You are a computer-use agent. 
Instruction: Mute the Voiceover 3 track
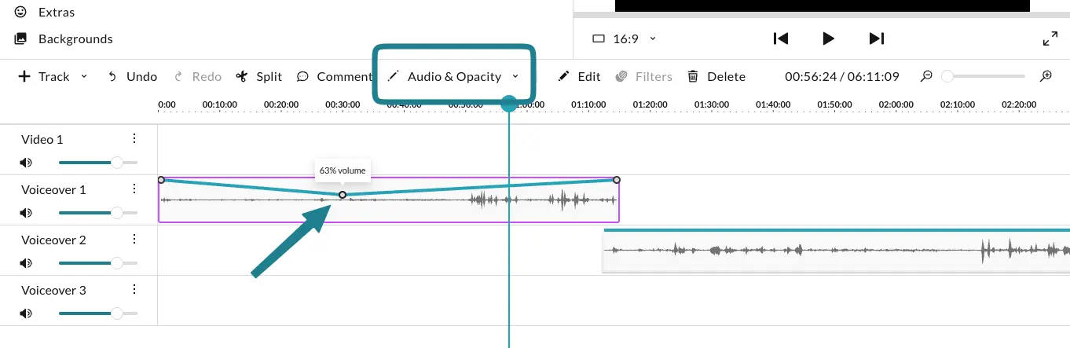[x=26, y=313]
